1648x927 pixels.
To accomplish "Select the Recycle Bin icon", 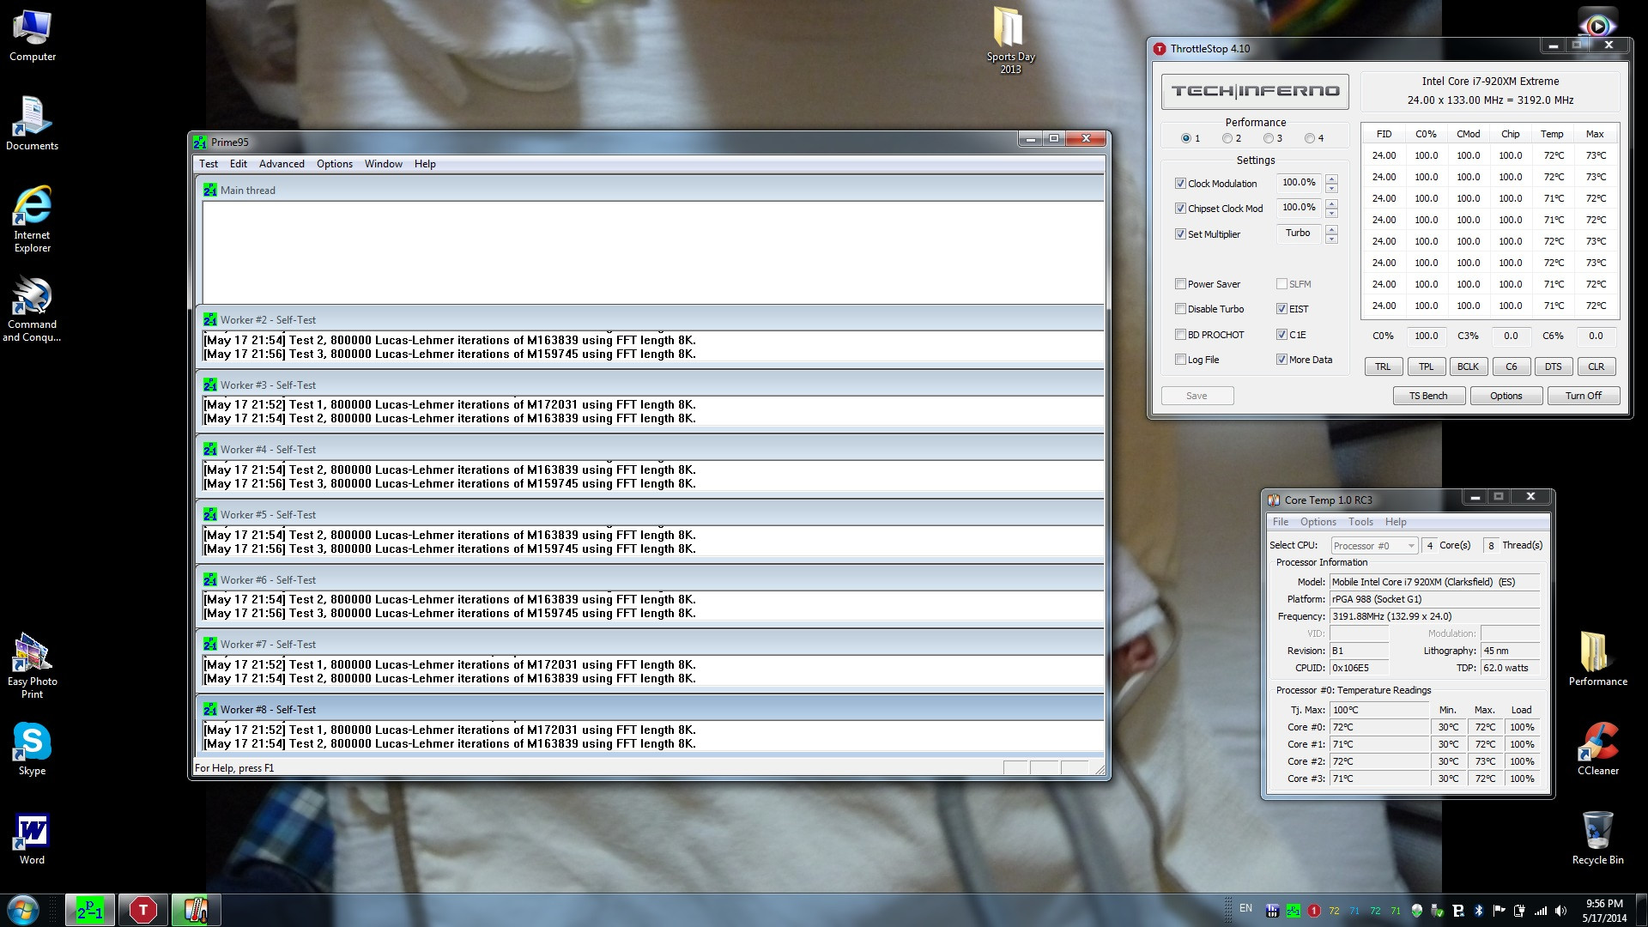I will (1597, 838).
